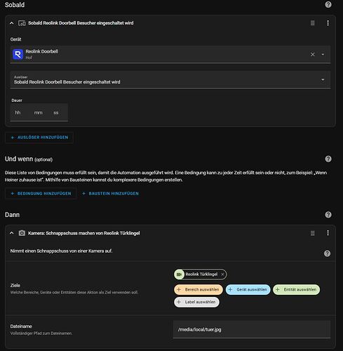The image size is (343, 351).
Task: Click Baustein hinzufügen button
Action: click(x=110, y=194)
